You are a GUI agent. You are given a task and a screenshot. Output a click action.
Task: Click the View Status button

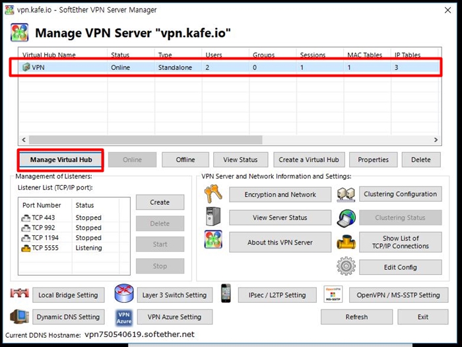(240, 160)
